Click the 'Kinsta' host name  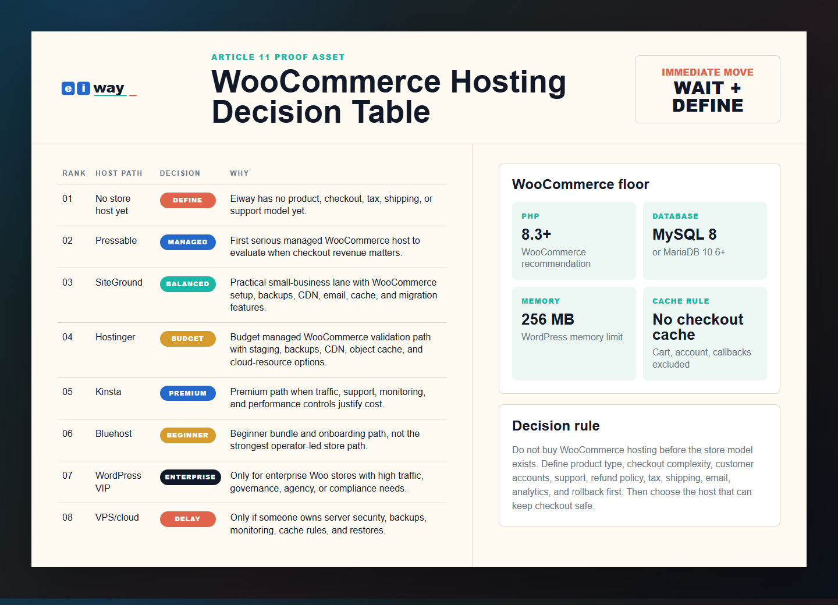[108, 392]
